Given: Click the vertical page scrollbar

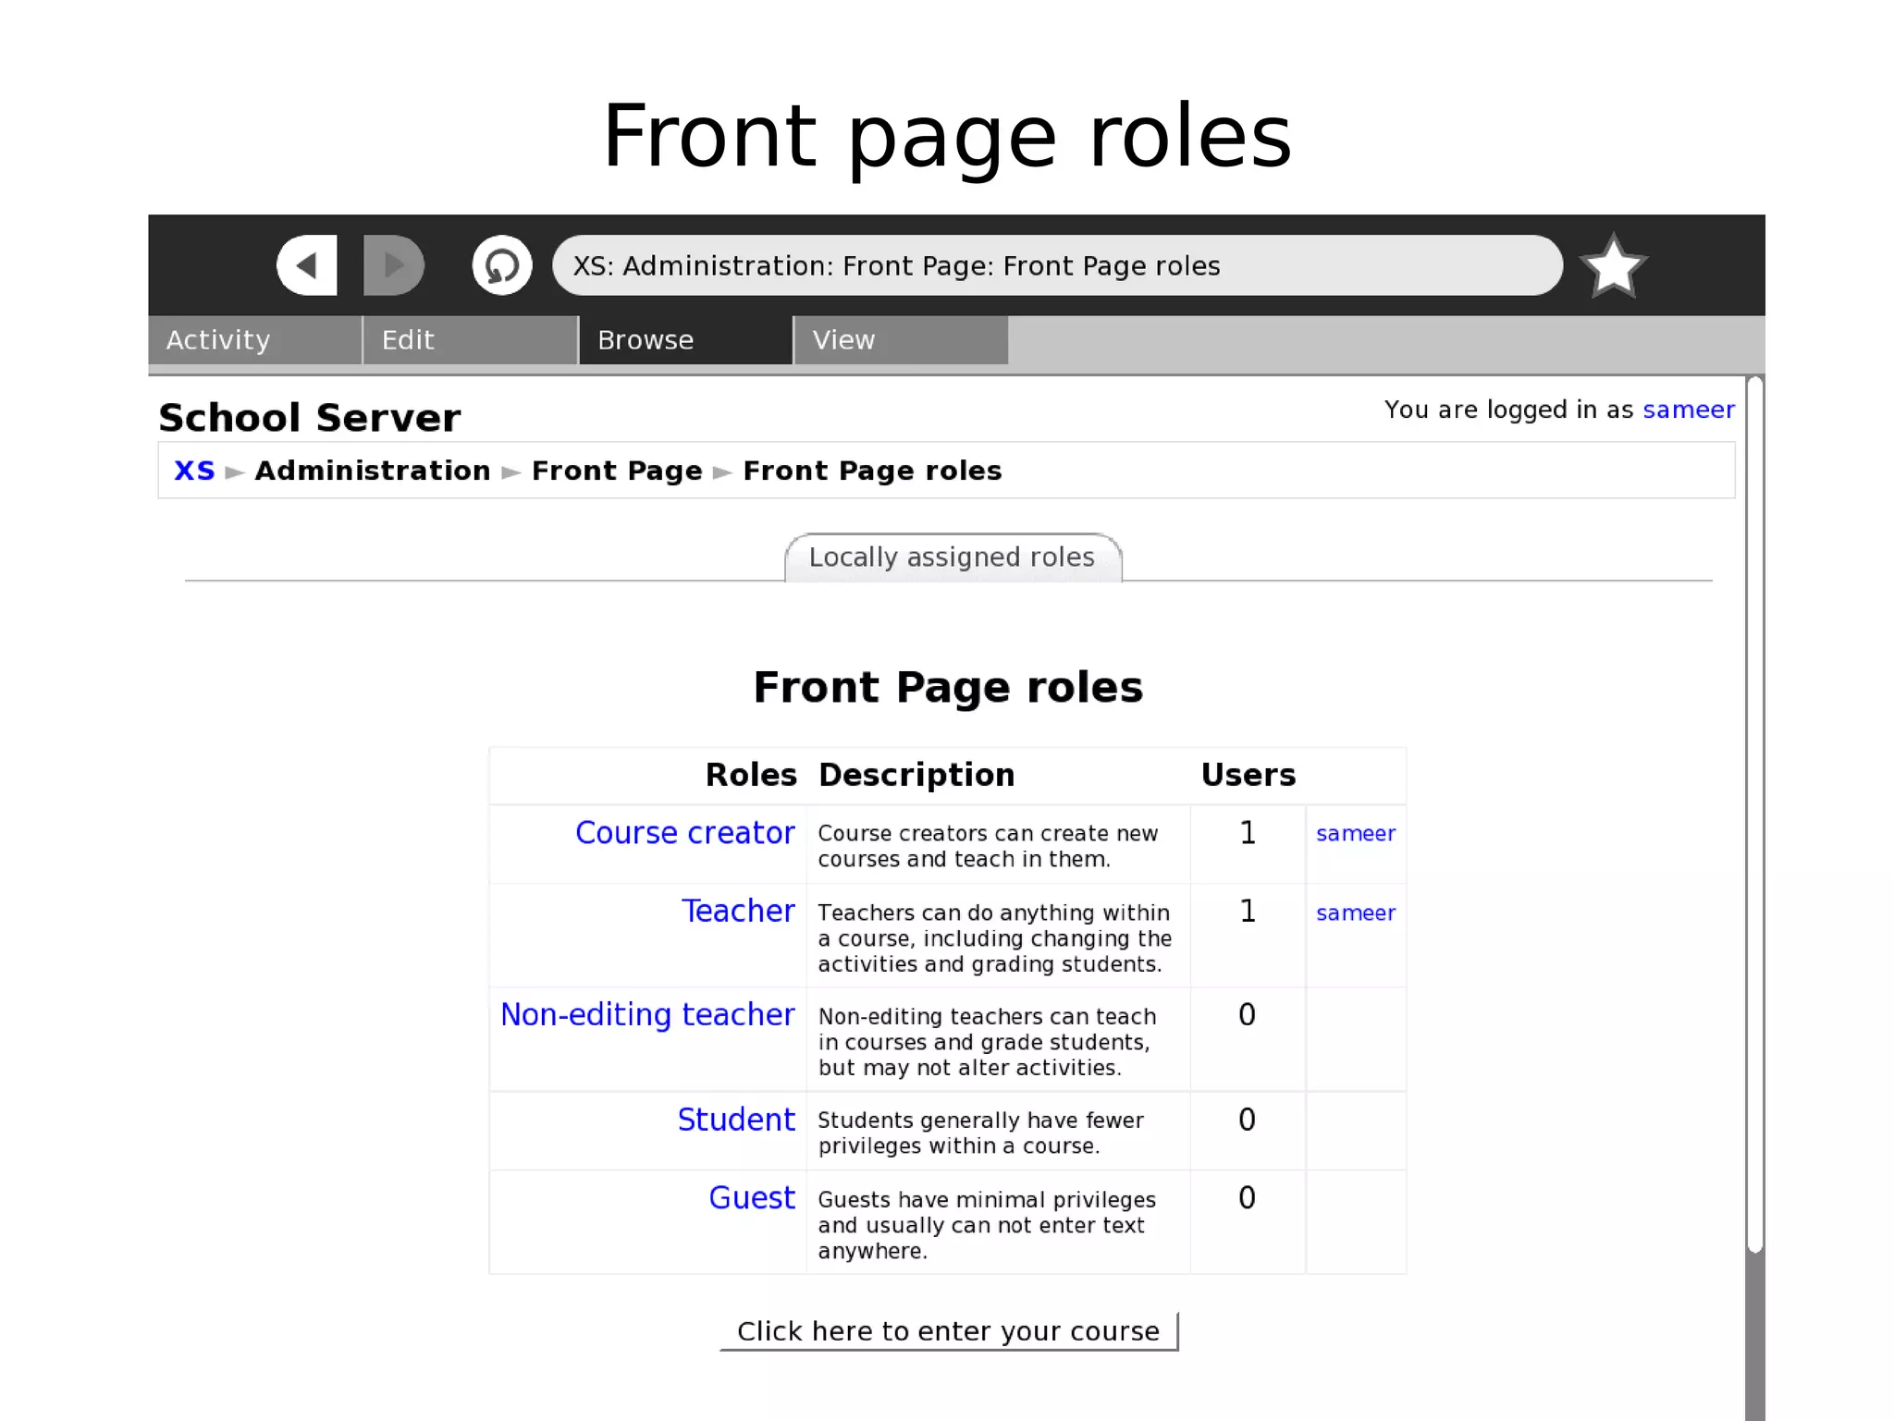Looking at the screenshot, I should (1755, 814).
